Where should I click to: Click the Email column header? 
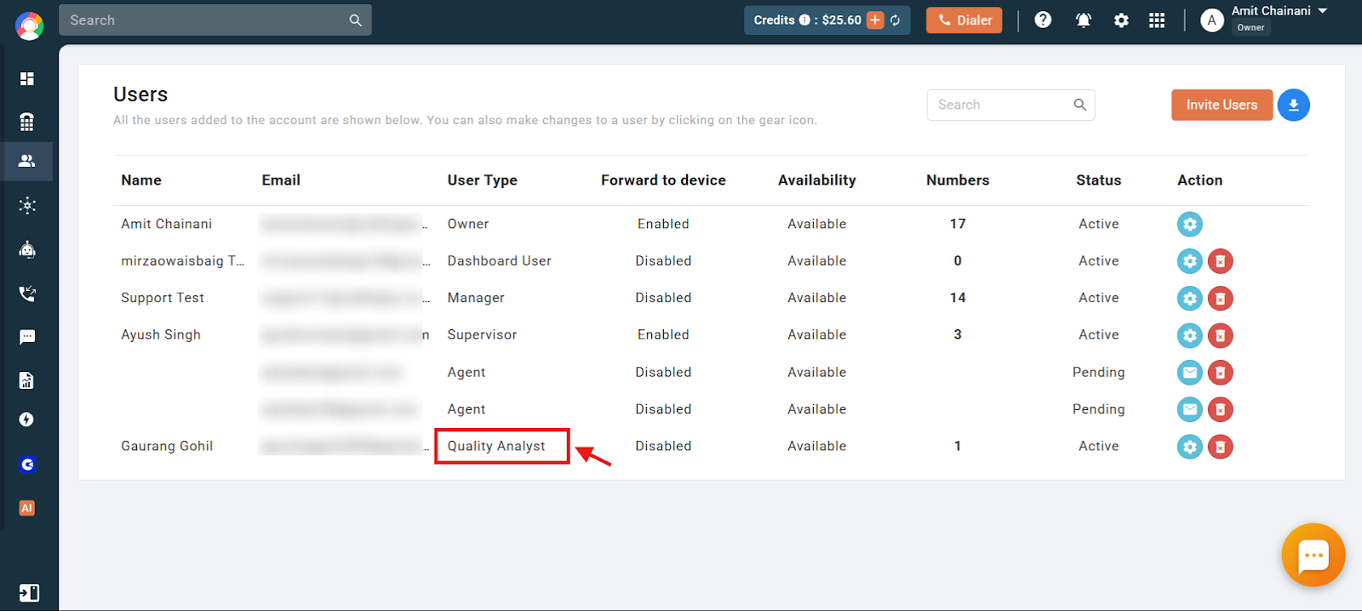point(281,180)
